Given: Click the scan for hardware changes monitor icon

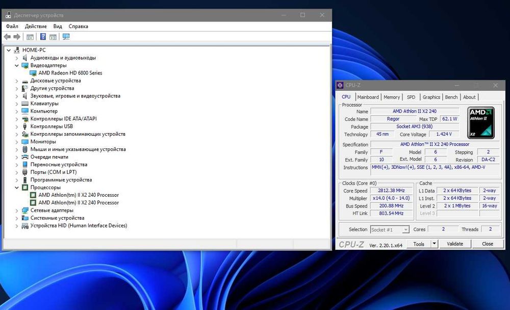Looking at the screenshot, I should pyautogui.click(x=66, y=37).
